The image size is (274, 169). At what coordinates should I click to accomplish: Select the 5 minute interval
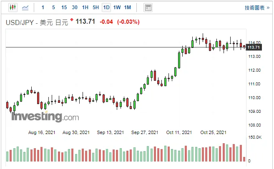click(x=53, y=7)
